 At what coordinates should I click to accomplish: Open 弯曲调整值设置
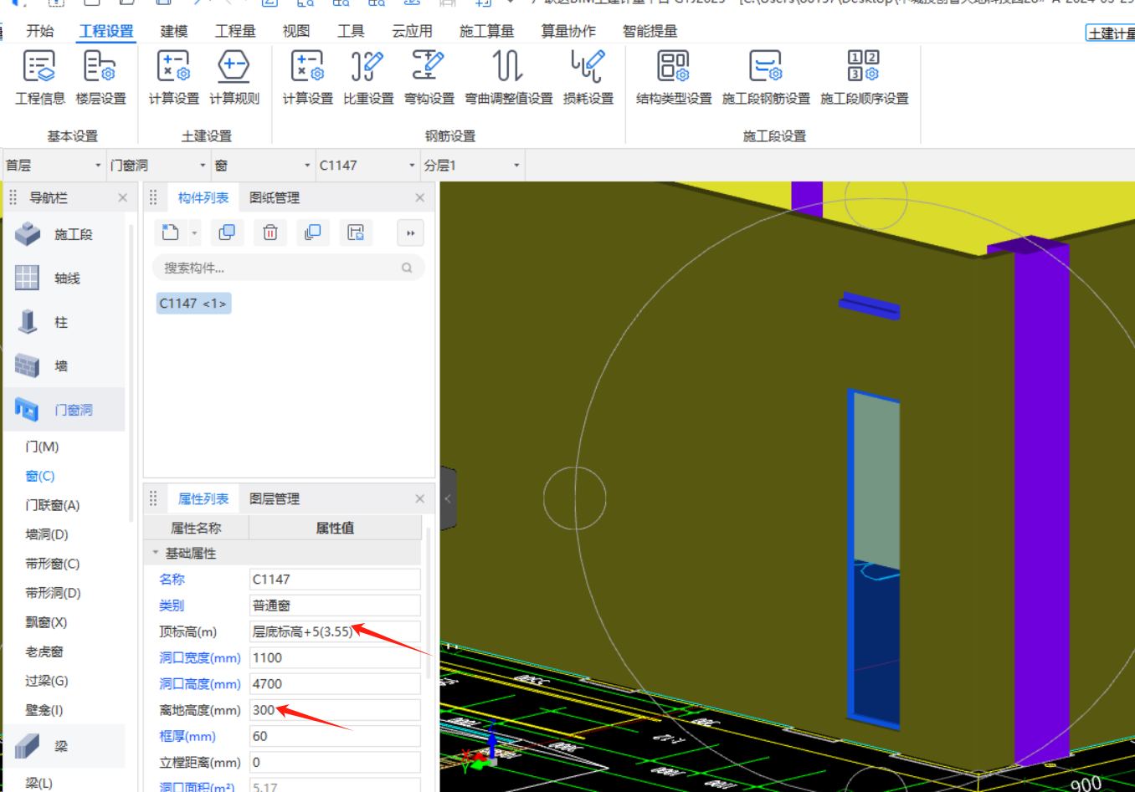point(509,78)
